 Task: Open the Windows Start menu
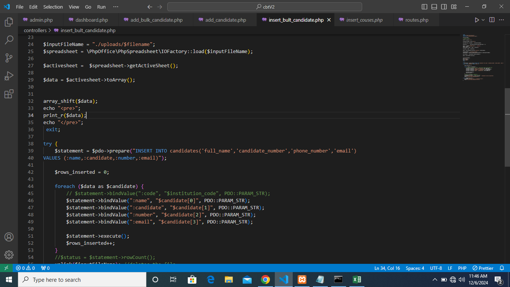pos(9,280)
